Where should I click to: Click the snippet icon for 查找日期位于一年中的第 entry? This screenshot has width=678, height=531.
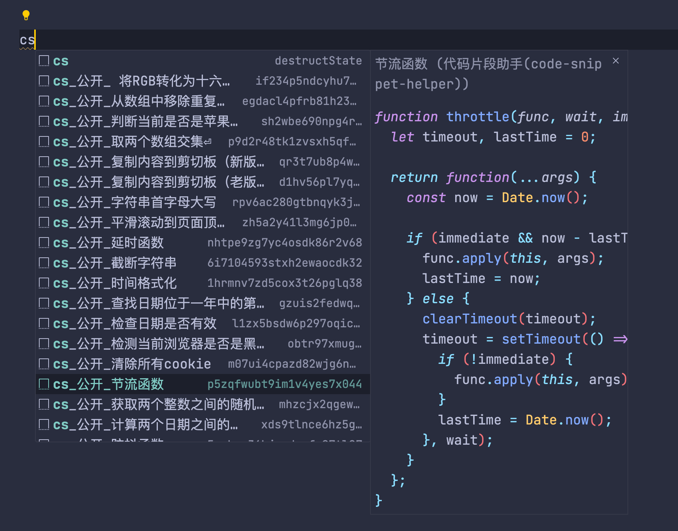[44, 303]
